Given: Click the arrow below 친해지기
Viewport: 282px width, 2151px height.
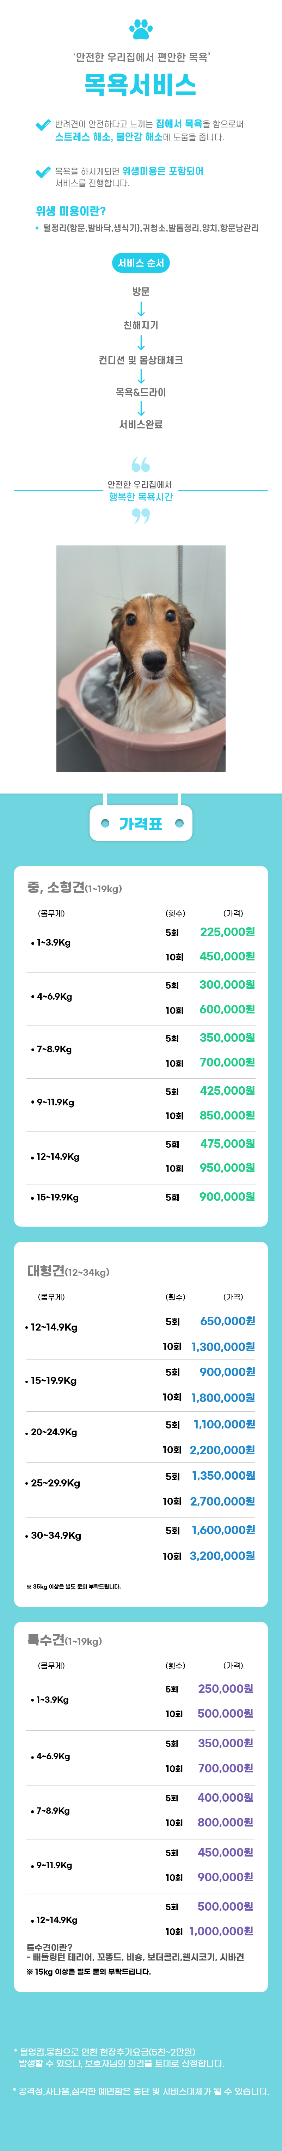Looking at the screenshot, I should tap(141, 342).
